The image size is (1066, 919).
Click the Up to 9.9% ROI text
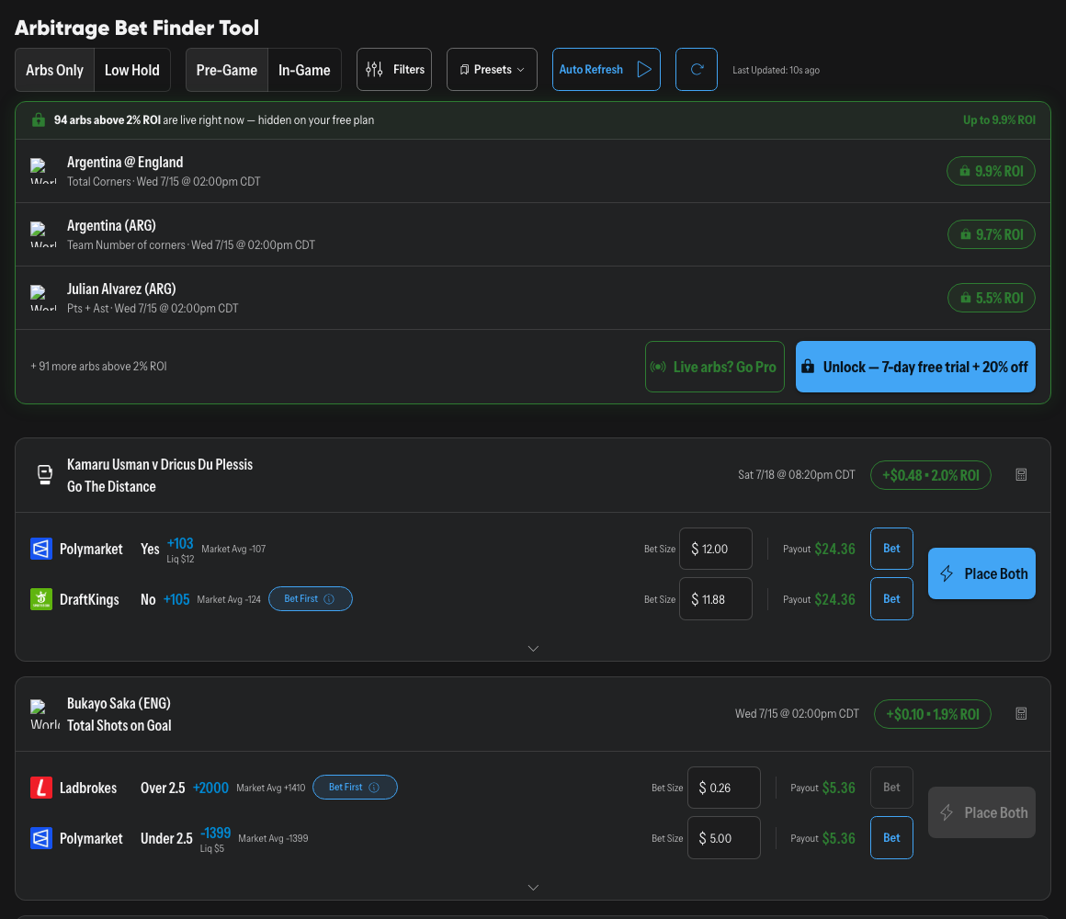[x=999, y=120]
